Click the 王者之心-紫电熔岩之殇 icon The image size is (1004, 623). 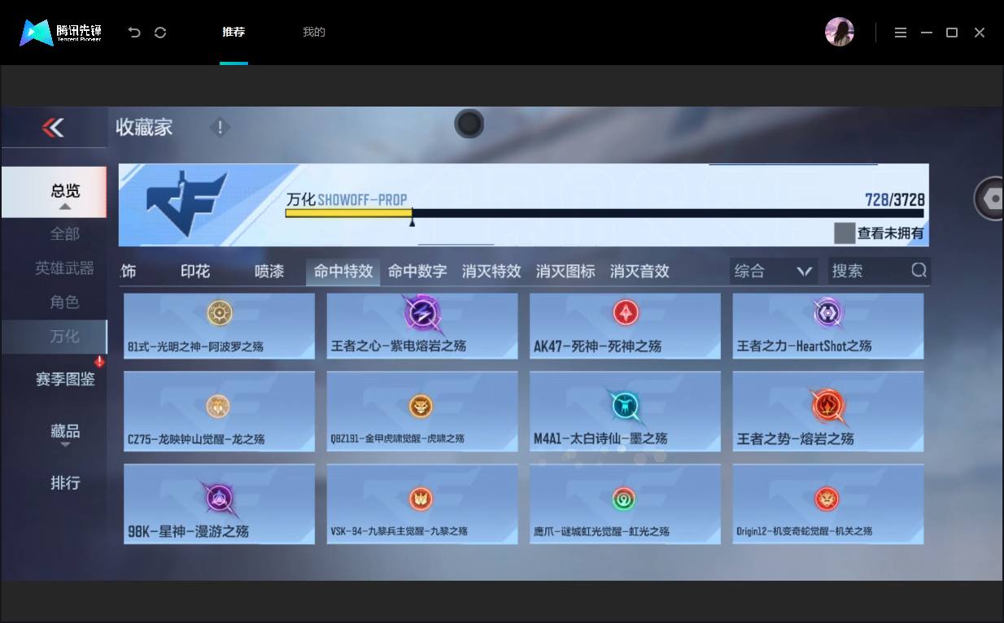click(422, 313)
